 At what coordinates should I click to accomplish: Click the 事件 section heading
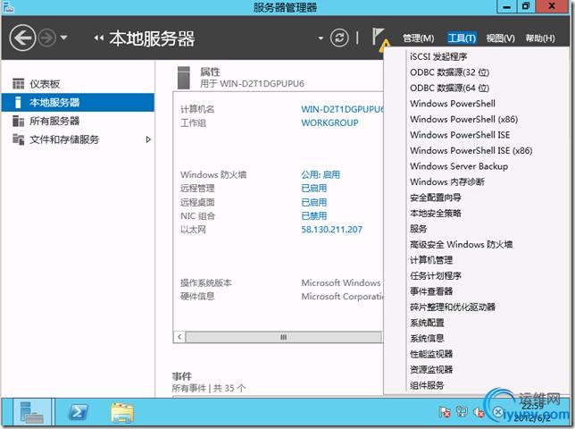[182, 376]
